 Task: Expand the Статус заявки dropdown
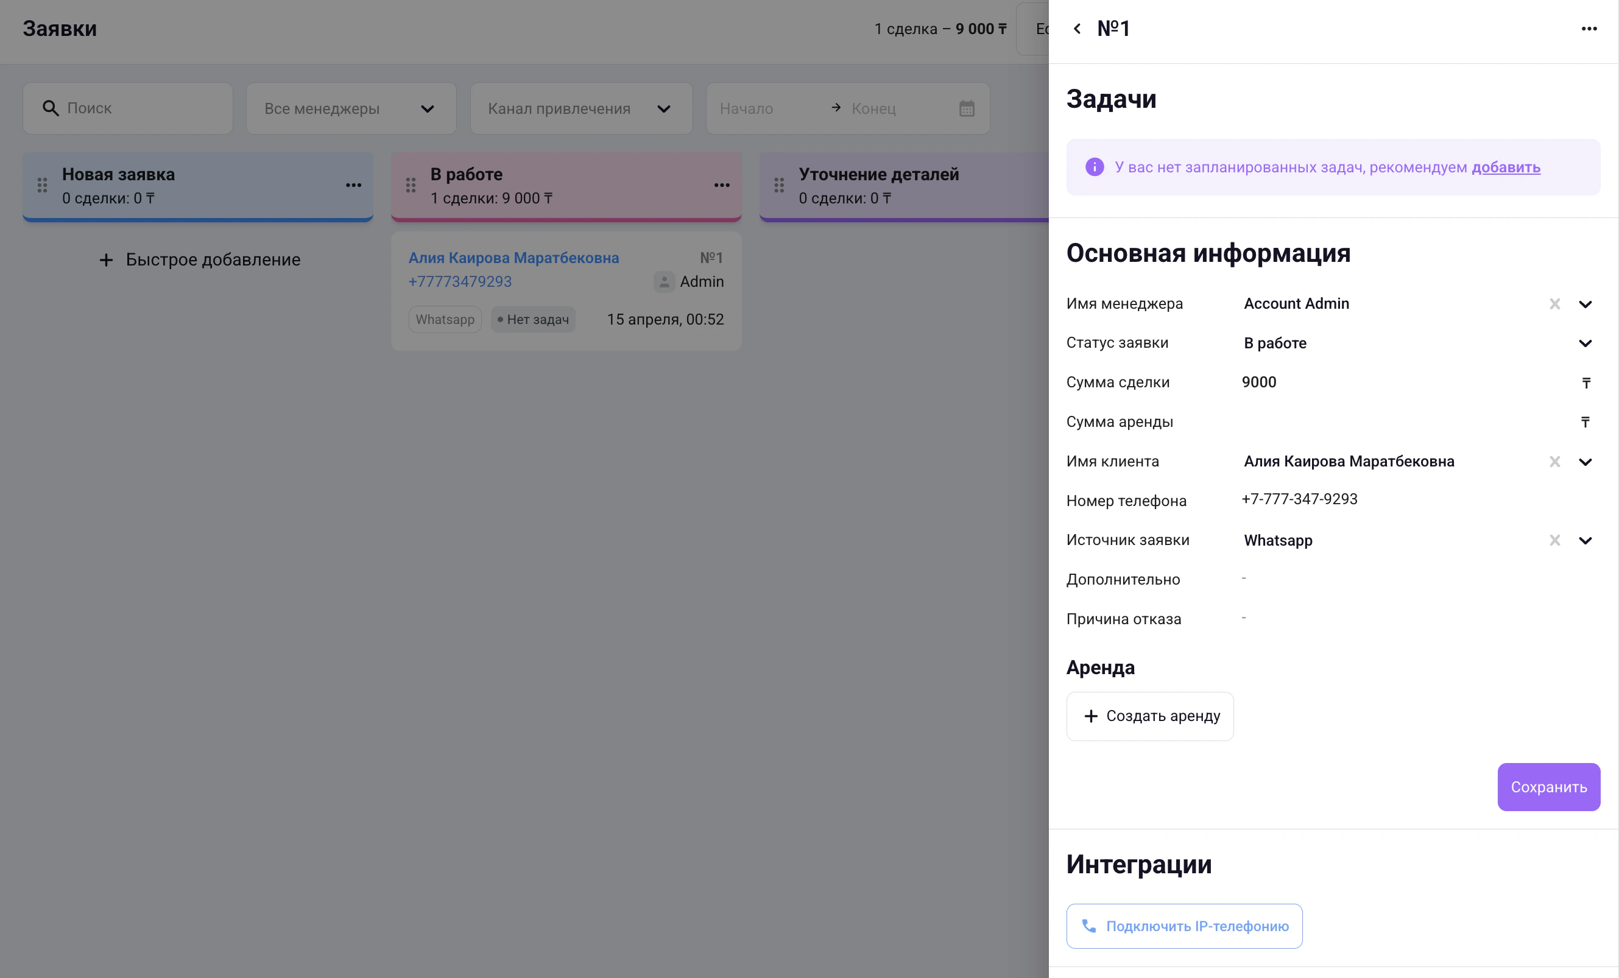[x=1585, y=343]
